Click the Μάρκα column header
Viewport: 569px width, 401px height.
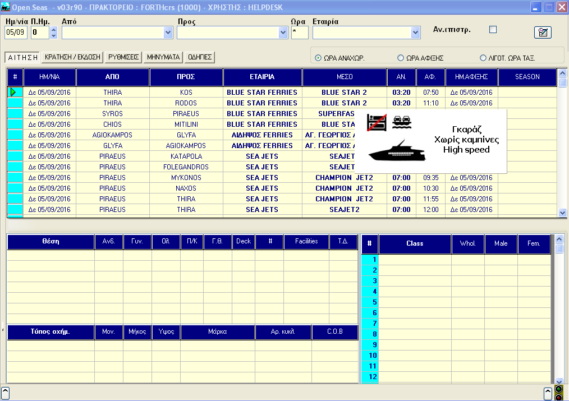pyautogui.click(x=218, y=332)
